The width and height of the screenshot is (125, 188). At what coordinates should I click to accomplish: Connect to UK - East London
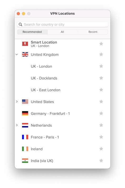(x=62, y=90)
